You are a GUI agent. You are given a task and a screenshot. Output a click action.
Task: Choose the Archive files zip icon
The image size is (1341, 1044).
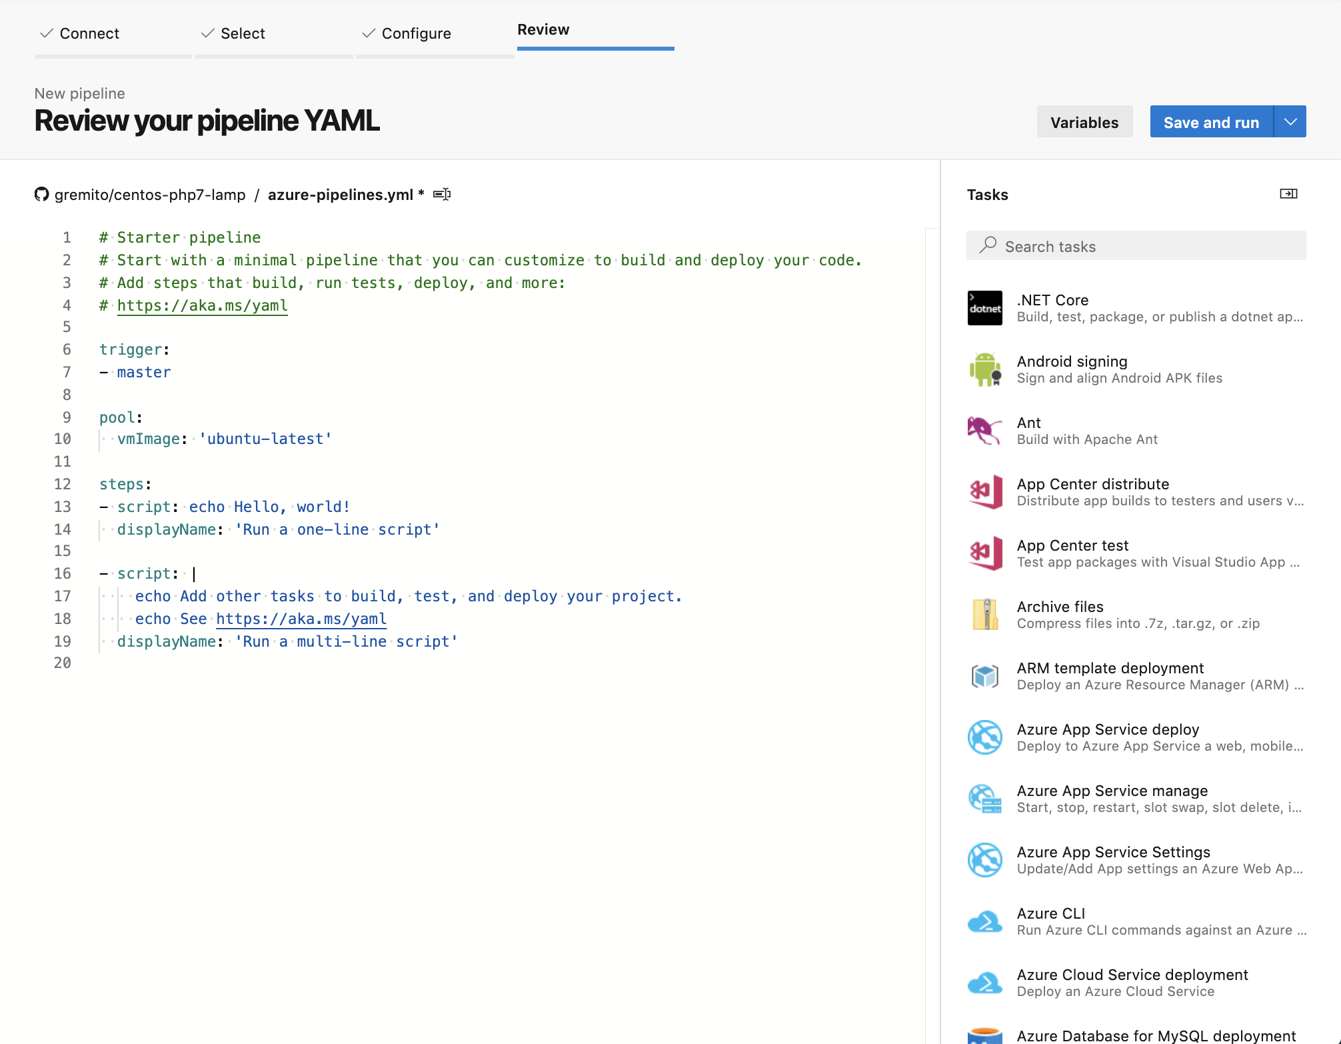[x=984, y=615]
